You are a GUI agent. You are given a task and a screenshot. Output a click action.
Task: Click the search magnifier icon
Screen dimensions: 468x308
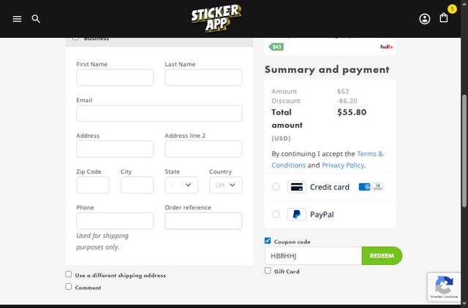pos(36,19)
